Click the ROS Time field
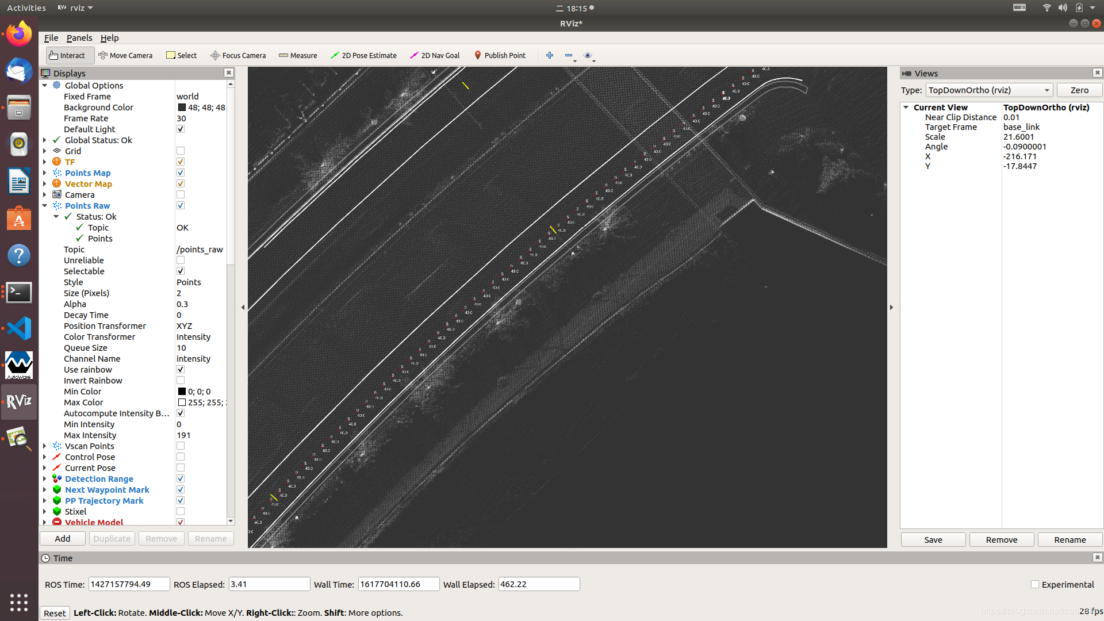The height and width of the screenshot is (621, 1104). click(x=129, y=584)
